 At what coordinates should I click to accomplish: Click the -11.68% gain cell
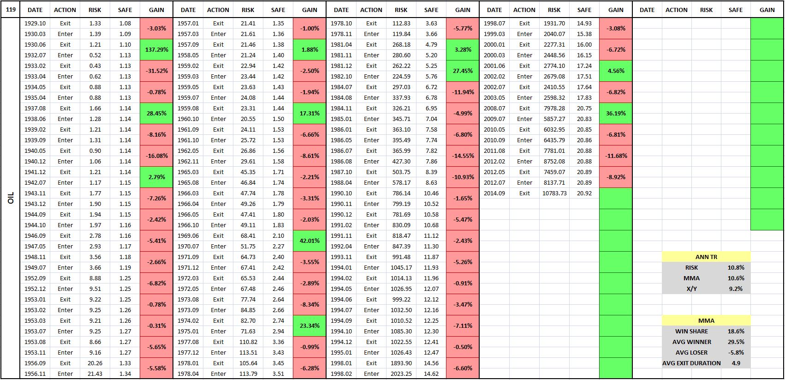coord(616,156)
